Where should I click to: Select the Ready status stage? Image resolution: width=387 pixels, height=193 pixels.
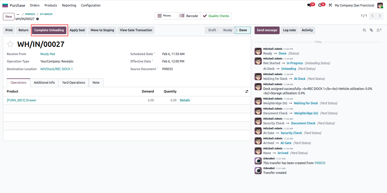click(x=227, y=30)
